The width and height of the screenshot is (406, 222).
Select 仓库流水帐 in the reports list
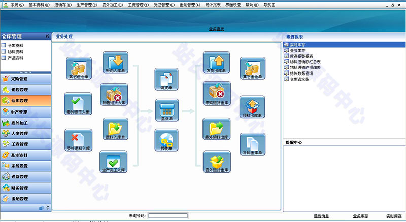[299, 79]
